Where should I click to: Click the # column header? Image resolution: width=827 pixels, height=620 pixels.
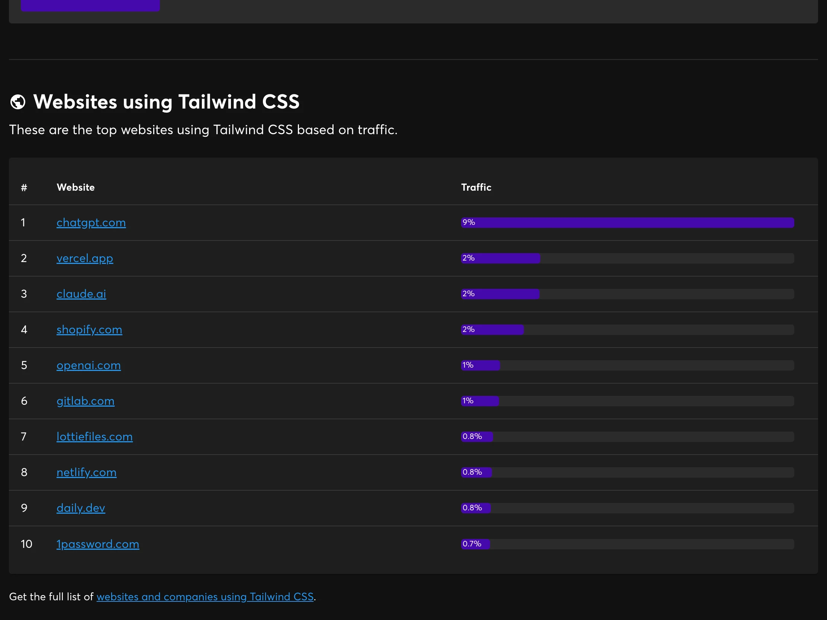tap(24, 187)
